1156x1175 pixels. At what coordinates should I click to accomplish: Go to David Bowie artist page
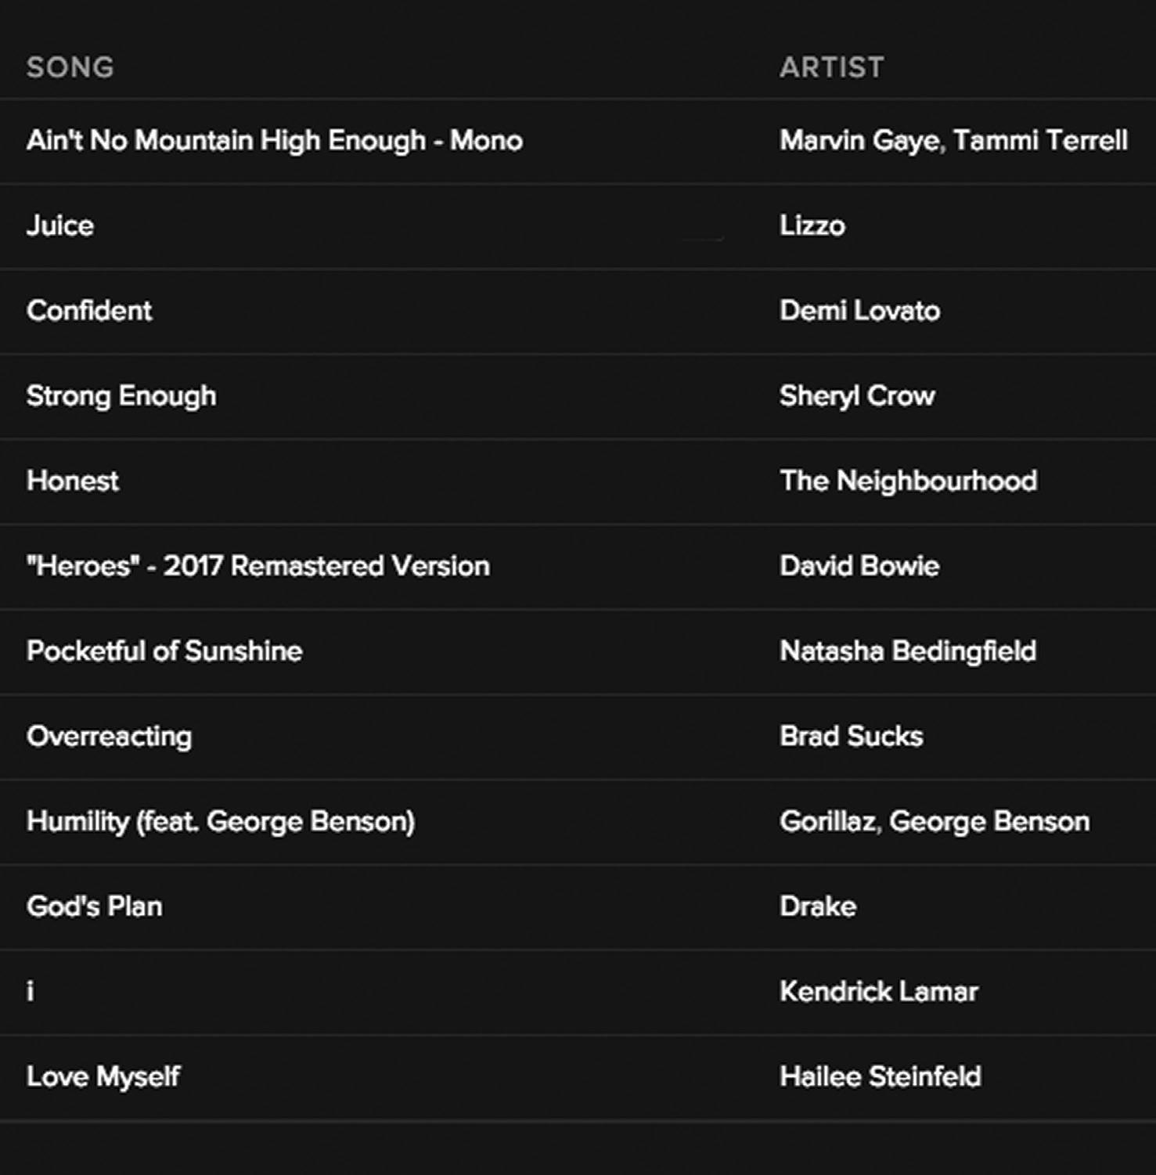click(x=859, y=566)
